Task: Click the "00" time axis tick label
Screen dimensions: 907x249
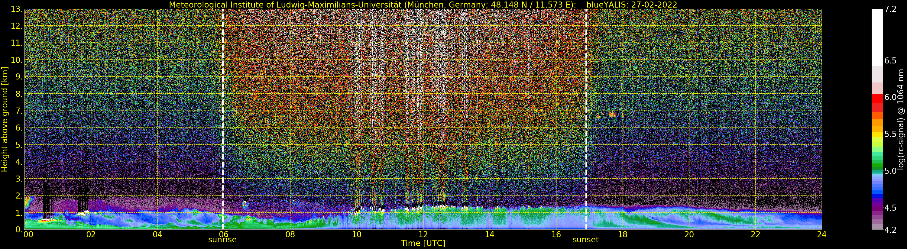Action: click(x=28, y=234)
